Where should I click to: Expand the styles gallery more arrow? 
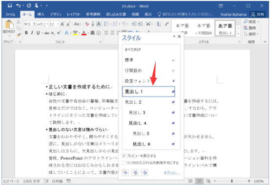[238, 34]
